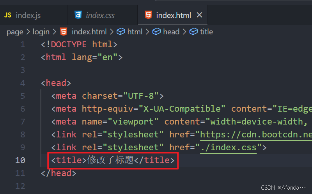Click the X-UA-Compatible meta line
Screen dimensions: 312x194
pos(181,109)
